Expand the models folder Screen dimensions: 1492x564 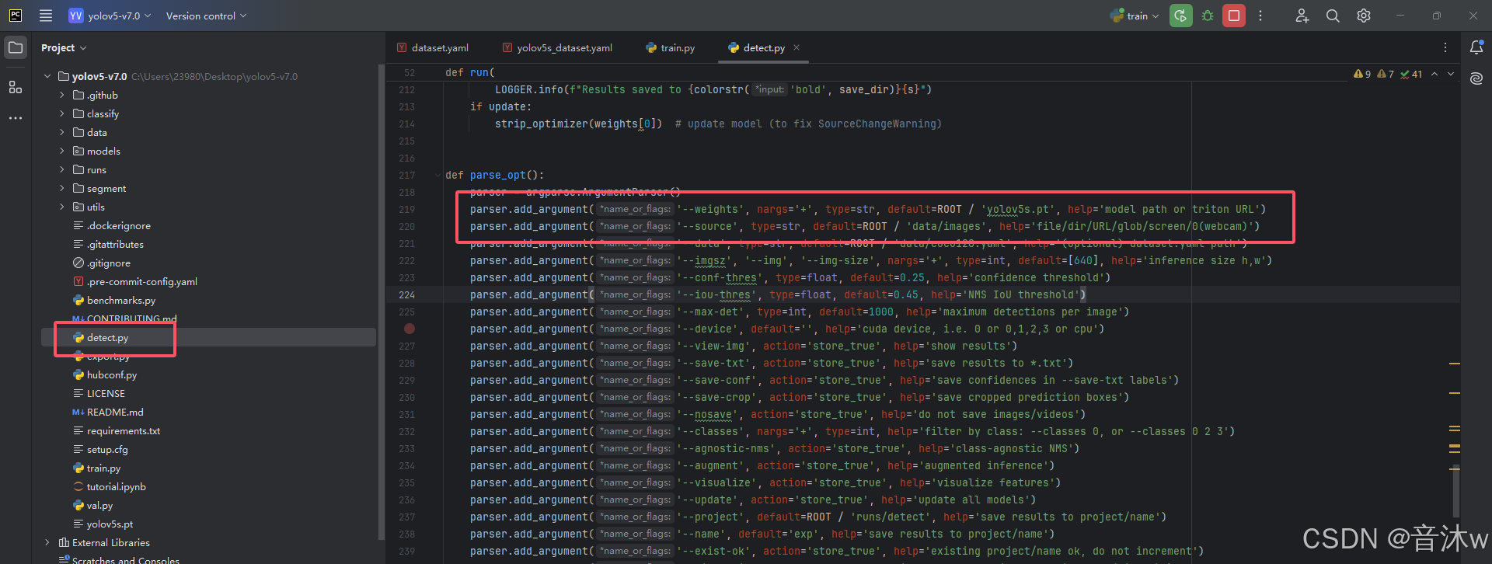(62, 151)
